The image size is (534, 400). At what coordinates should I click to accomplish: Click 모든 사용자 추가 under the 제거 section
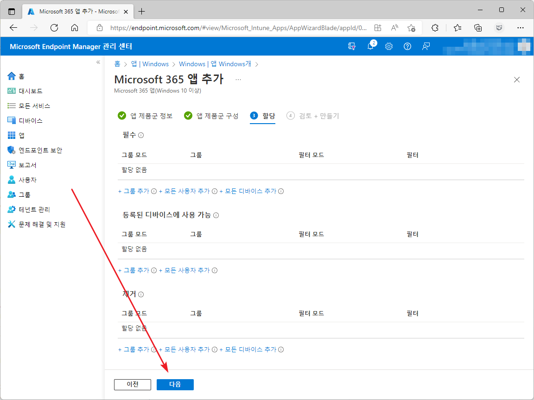click(184, 350)
